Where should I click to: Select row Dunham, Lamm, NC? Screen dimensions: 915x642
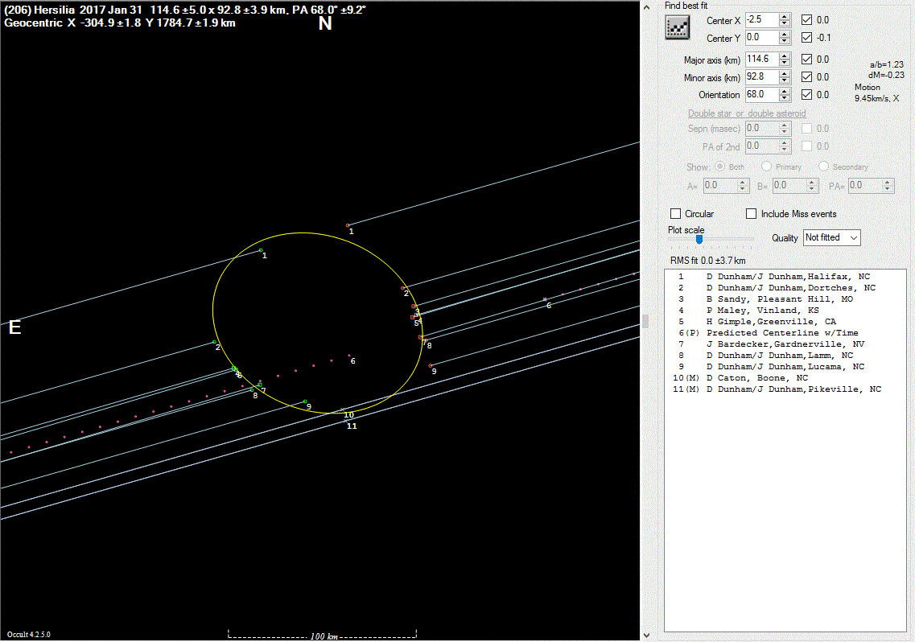click(785, 356)
